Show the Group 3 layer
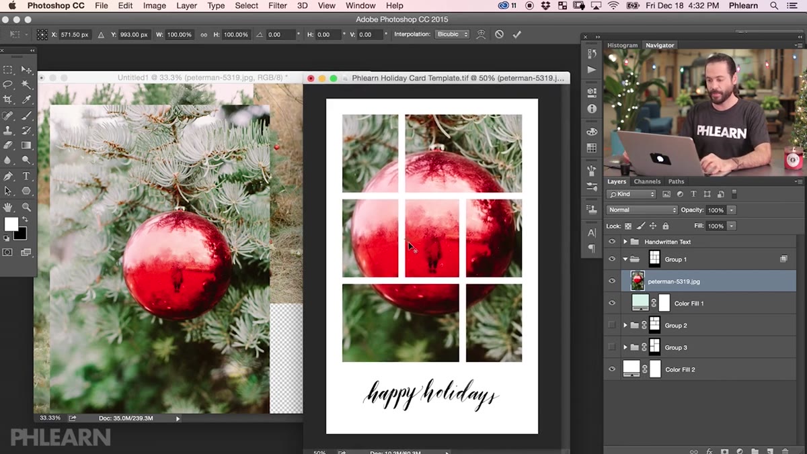This screenshot has height=454, width=807. 611,347
